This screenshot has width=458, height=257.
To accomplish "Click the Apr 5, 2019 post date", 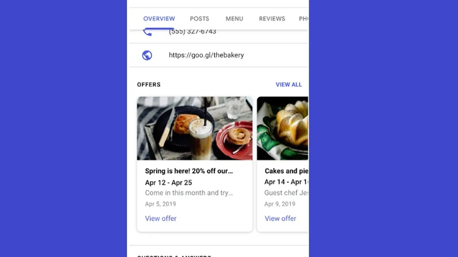I will pyautogui.click(x=161, y=204).
